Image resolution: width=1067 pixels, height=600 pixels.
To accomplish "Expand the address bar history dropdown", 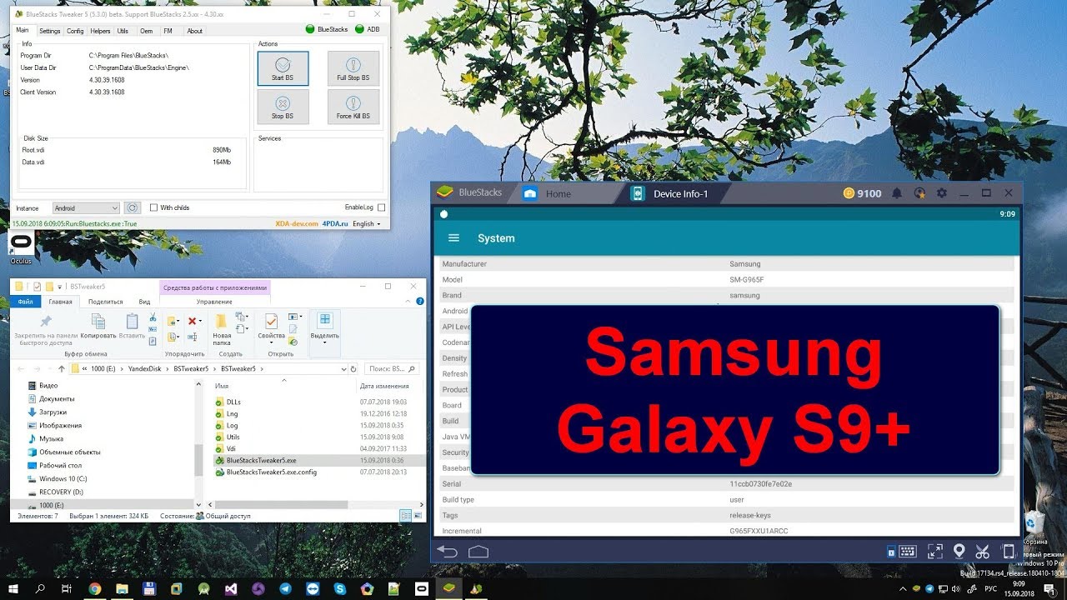I will [343, 368].
